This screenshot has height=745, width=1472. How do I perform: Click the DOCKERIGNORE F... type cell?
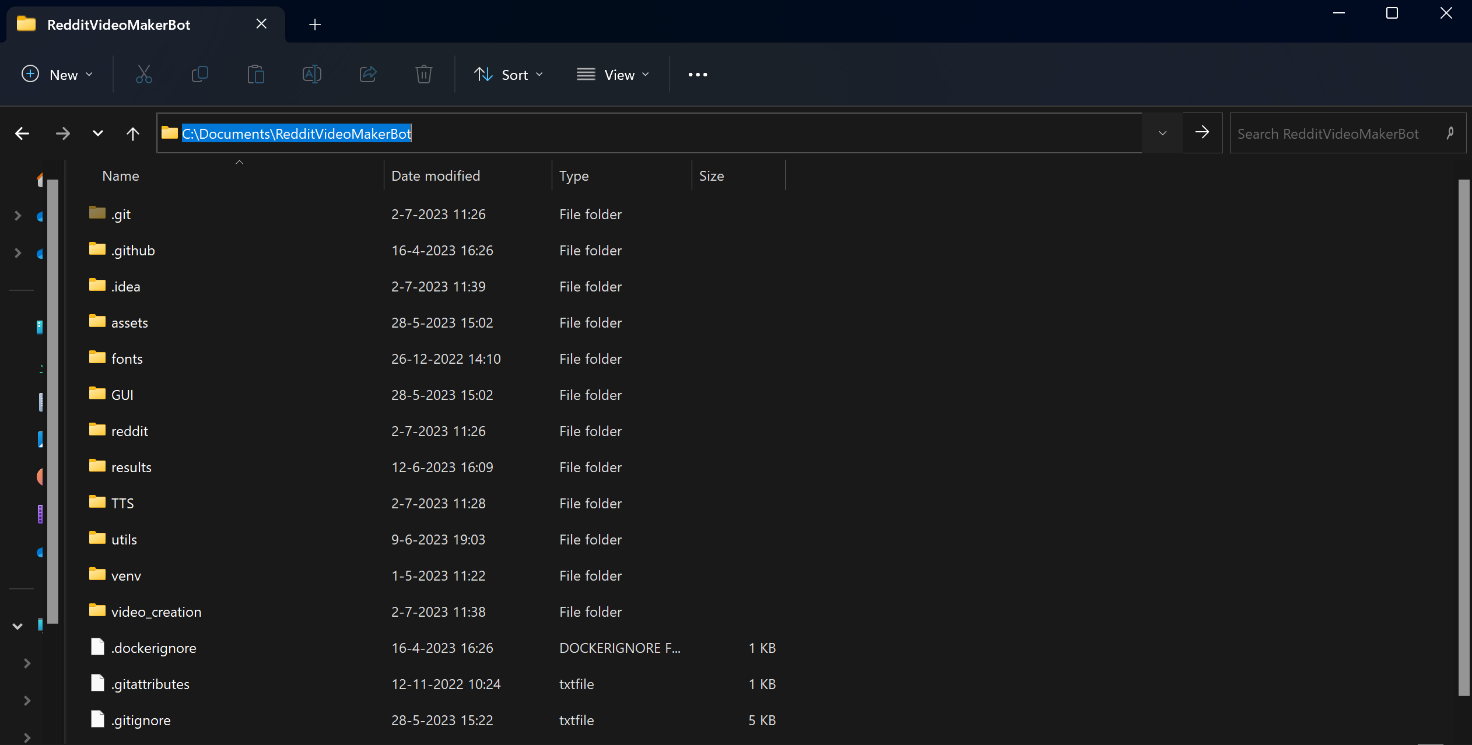click(x=620, y=648)
